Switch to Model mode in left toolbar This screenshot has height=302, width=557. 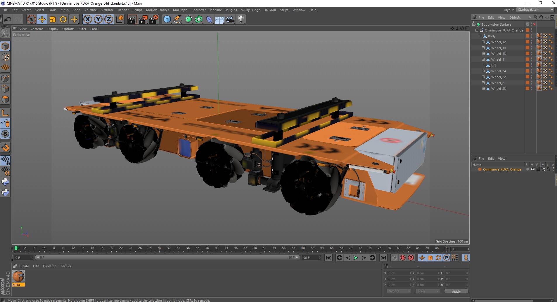(x=5, y=46)
